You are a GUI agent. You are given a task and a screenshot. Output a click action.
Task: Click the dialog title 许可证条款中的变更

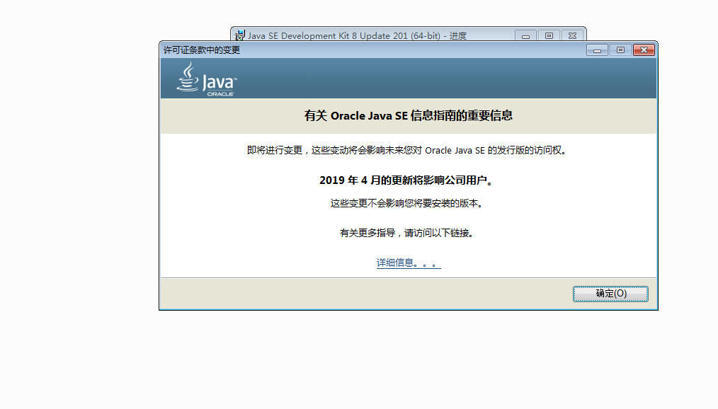pos(202,50)
